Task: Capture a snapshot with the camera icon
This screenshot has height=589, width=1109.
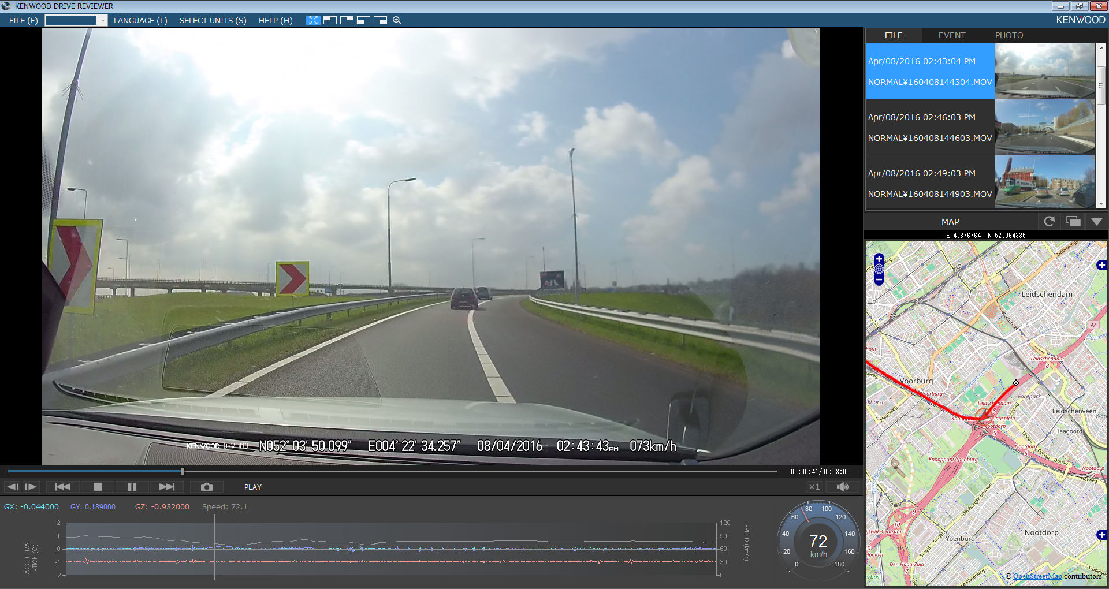Action: point(206,487)
